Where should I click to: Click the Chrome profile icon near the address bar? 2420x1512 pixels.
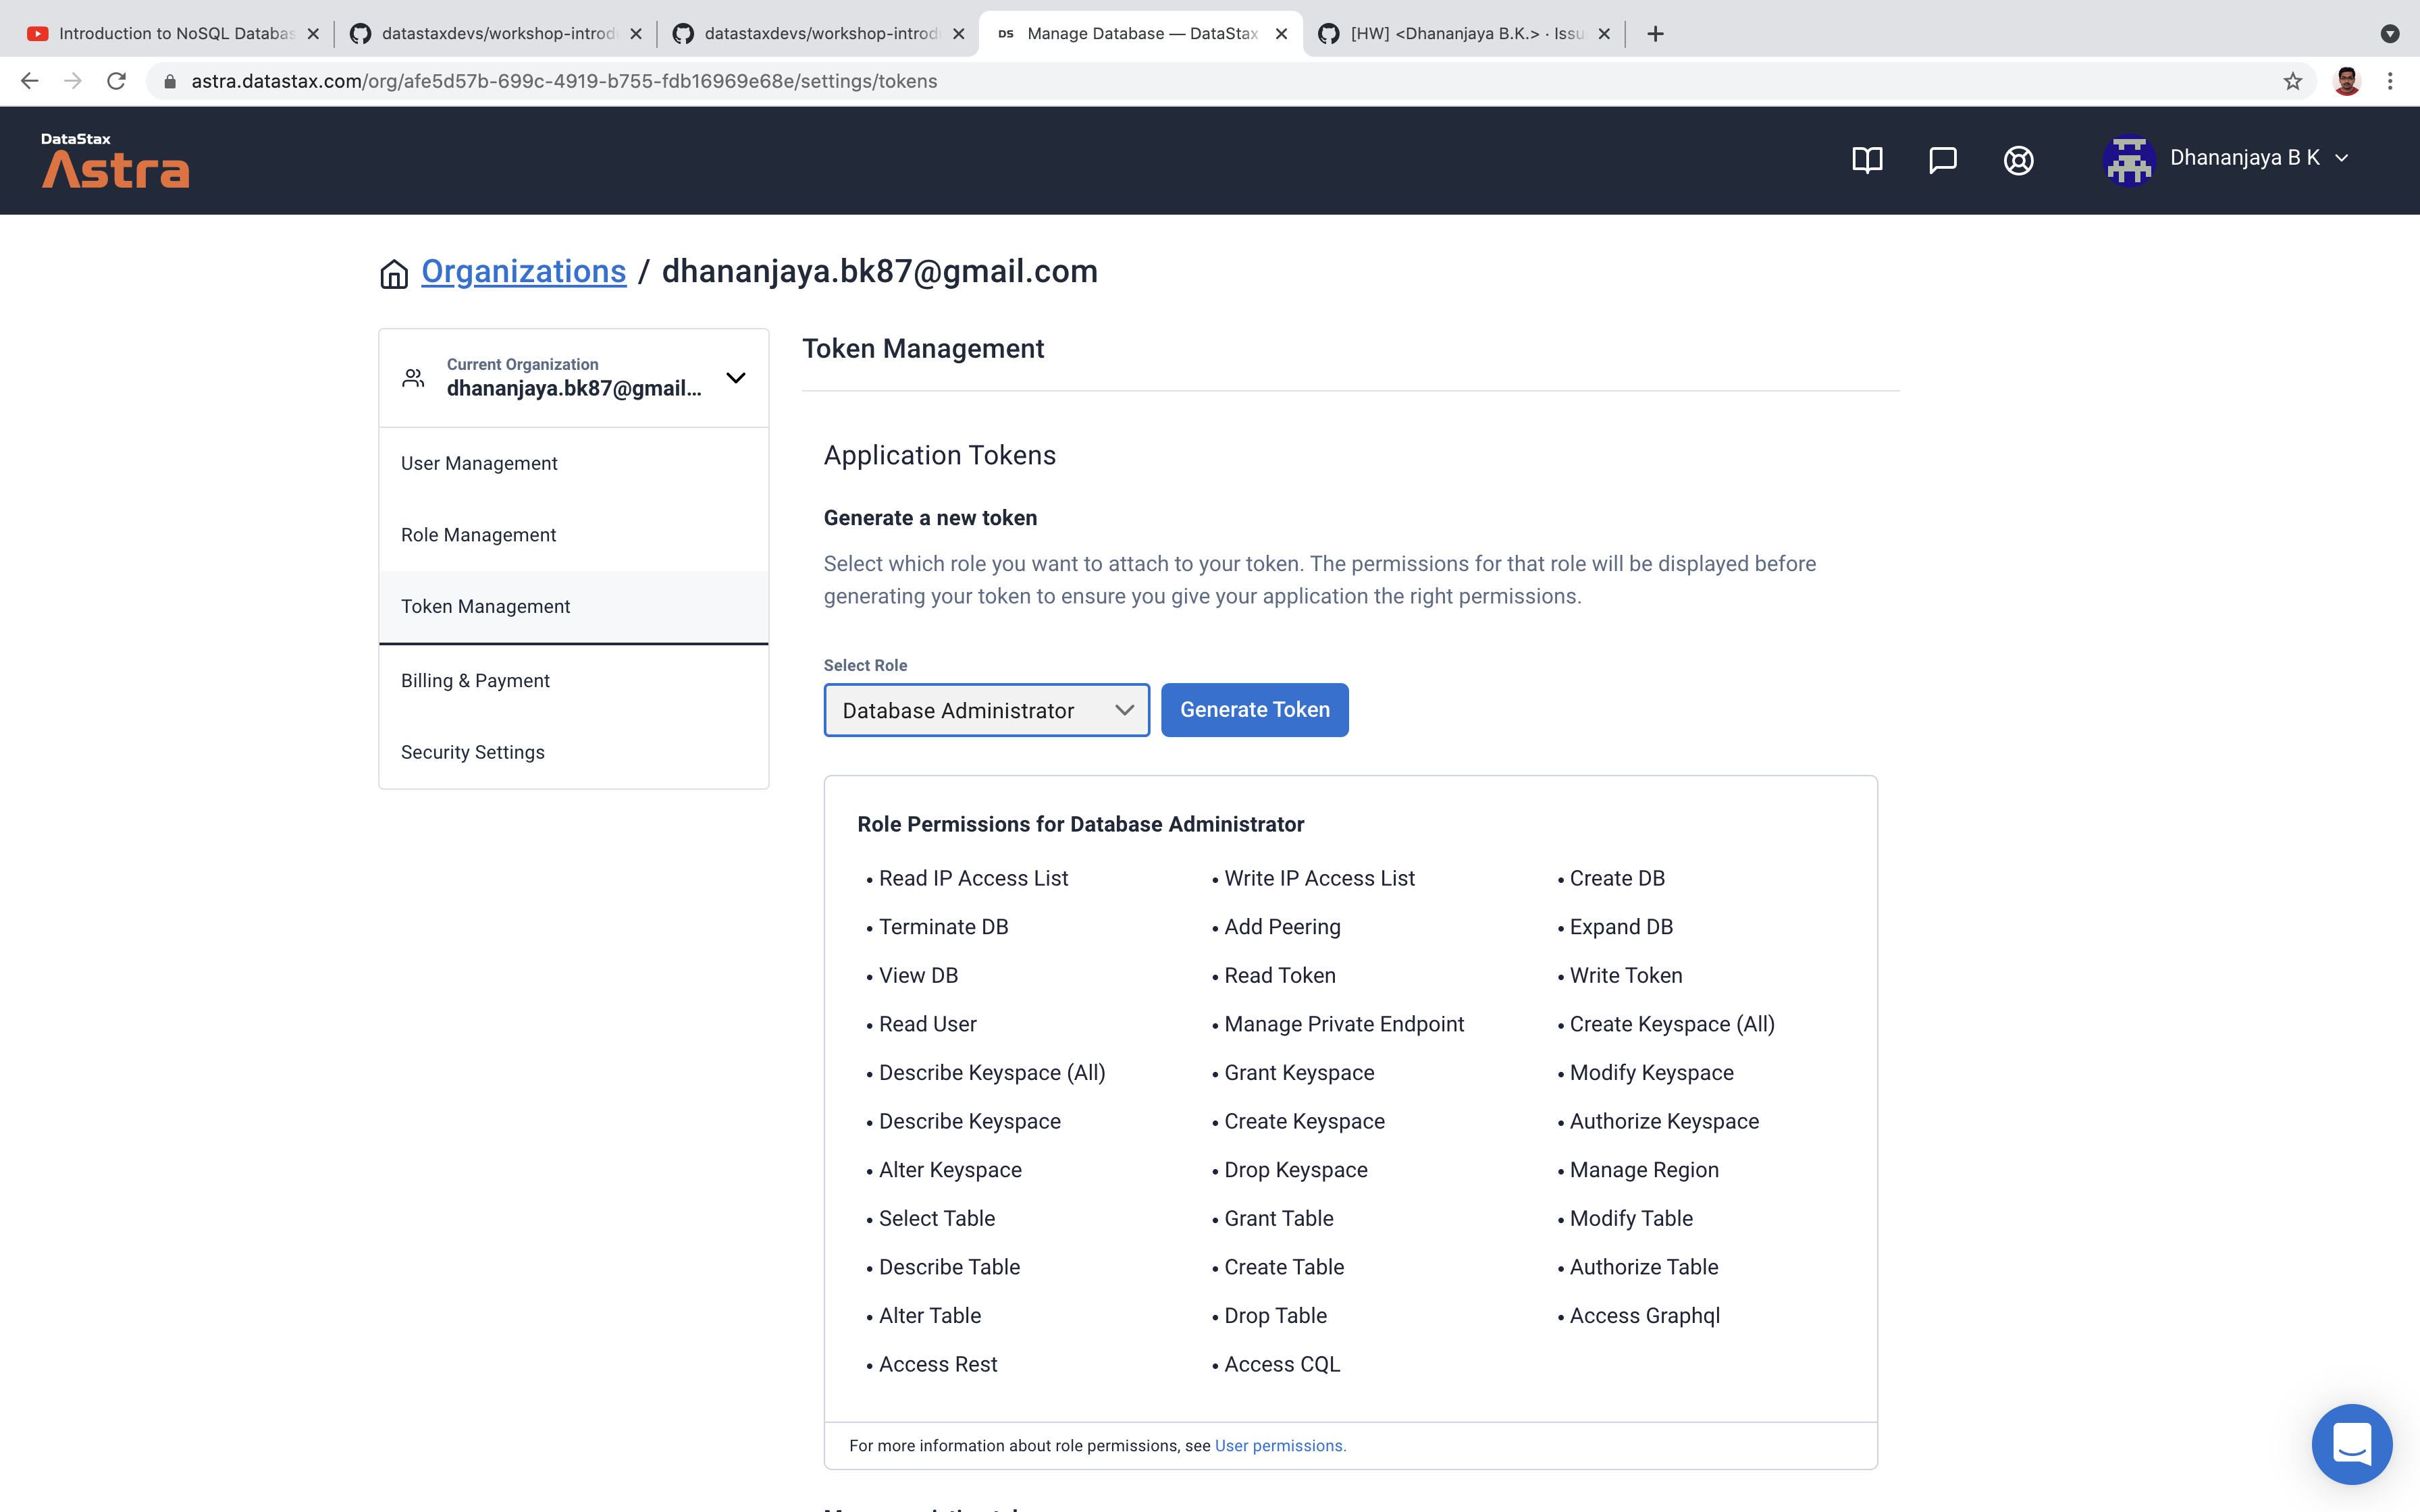[2347, 80]
